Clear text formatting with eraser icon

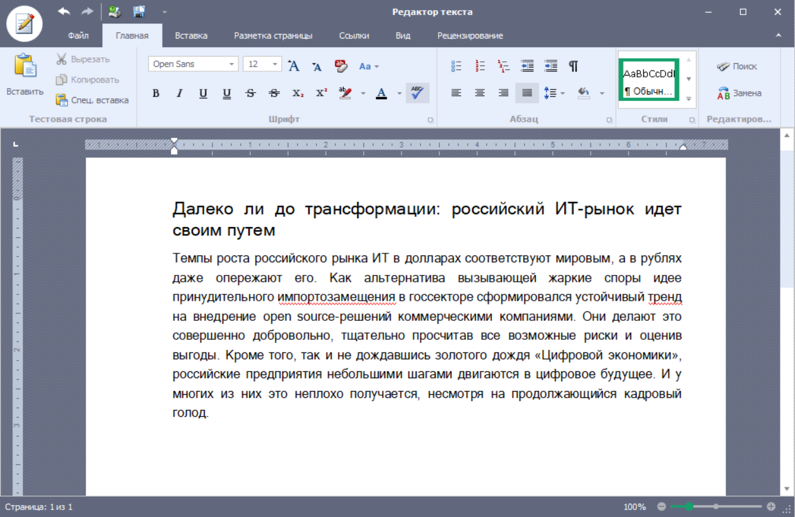click(x=341, y=66)
